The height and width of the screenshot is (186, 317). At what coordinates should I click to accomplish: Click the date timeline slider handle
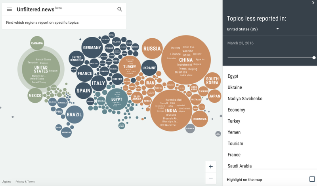(x=314, y=58)
